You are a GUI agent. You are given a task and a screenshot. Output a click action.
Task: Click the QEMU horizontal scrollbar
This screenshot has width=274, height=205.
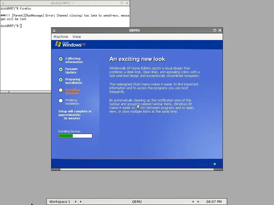coord(137,169)
